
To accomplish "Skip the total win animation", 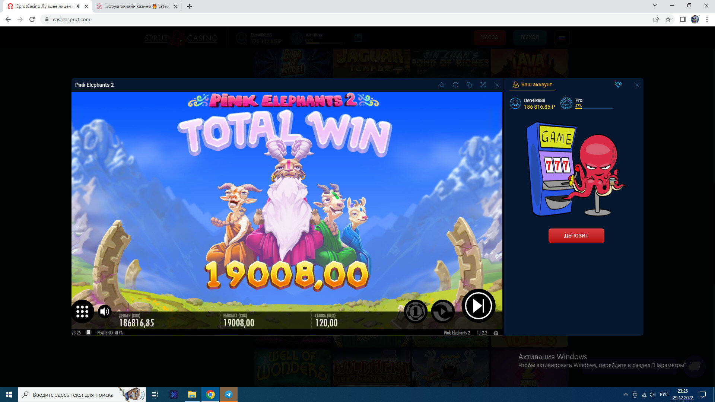I will click(x=479, y=306).
